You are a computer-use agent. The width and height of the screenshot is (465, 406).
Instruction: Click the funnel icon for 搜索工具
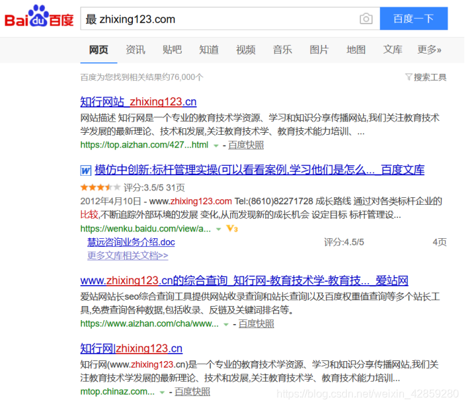coord(409,77)
